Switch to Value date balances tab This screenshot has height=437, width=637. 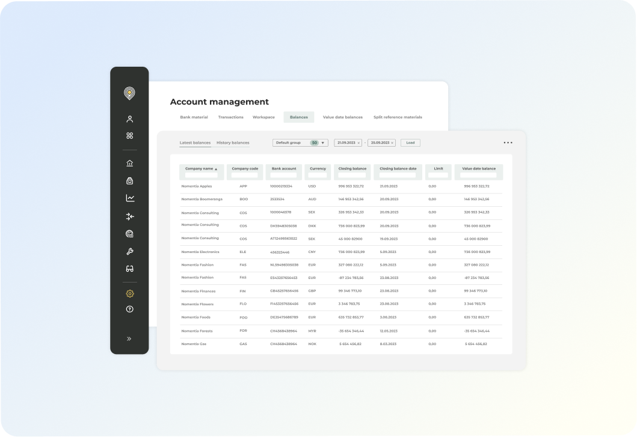click(x=342, y=117)
